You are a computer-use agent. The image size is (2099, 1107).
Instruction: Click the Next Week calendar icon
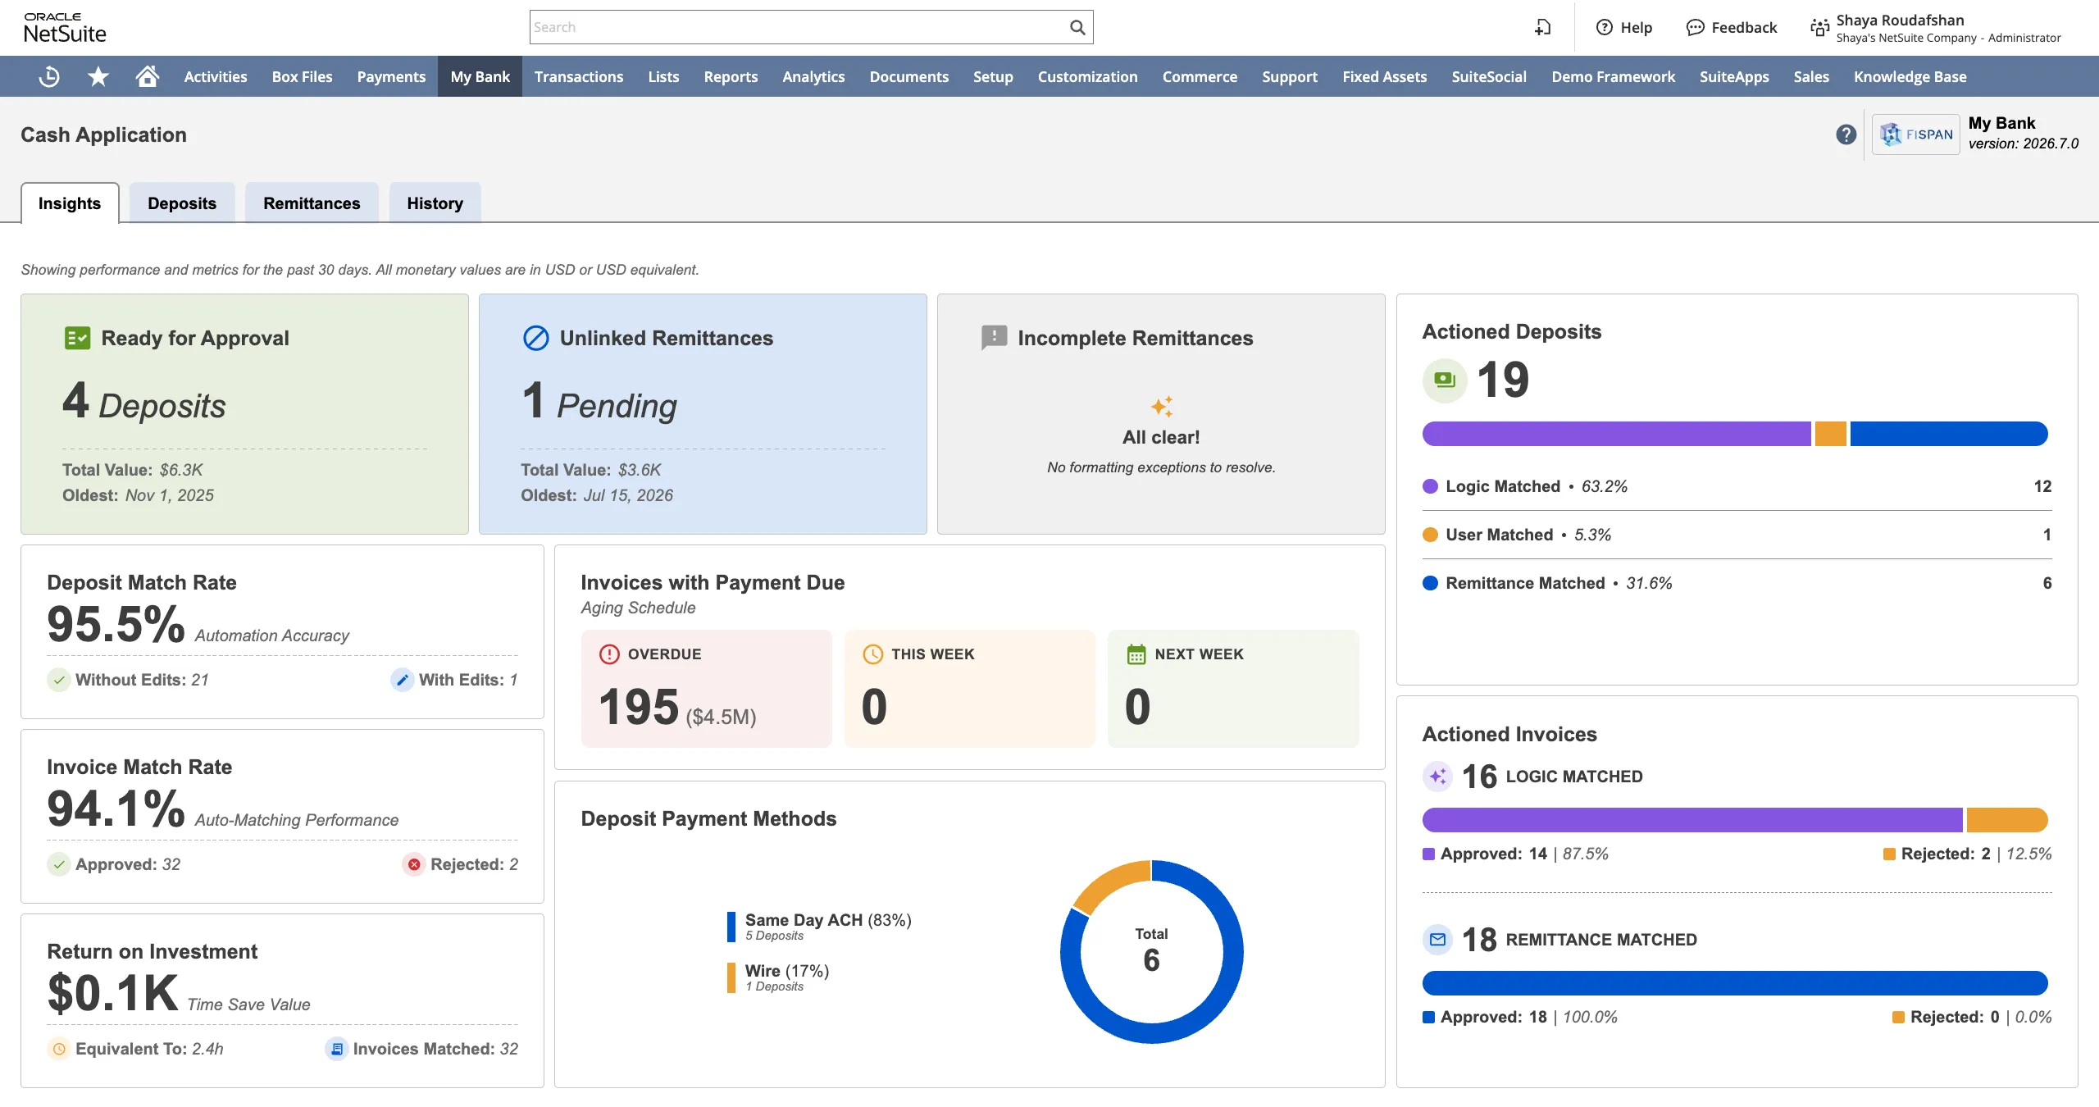1136,654
